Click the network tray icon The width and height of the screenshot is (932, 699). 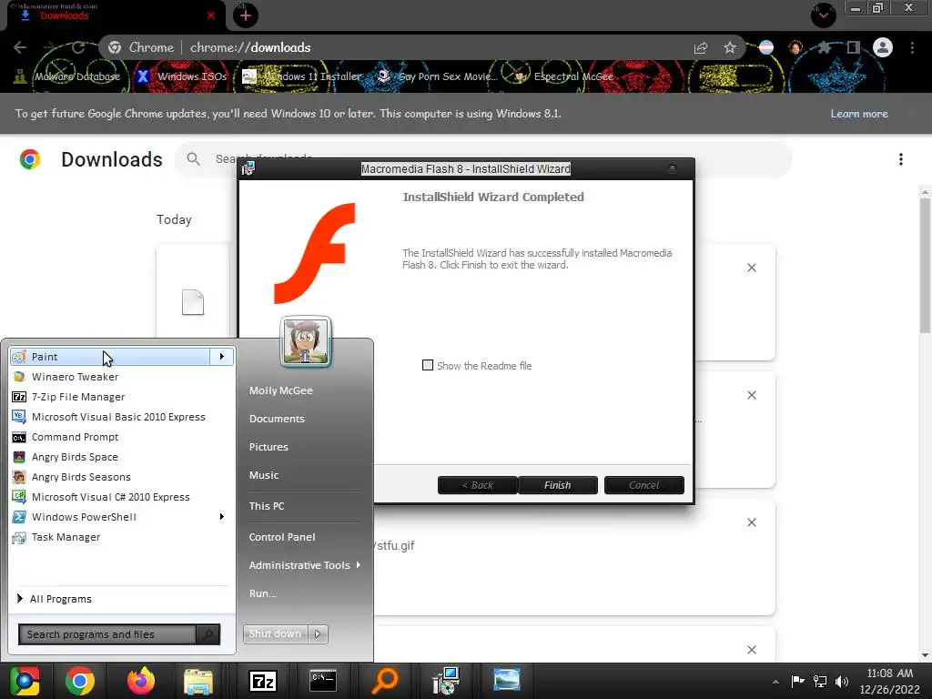[820, 681]
